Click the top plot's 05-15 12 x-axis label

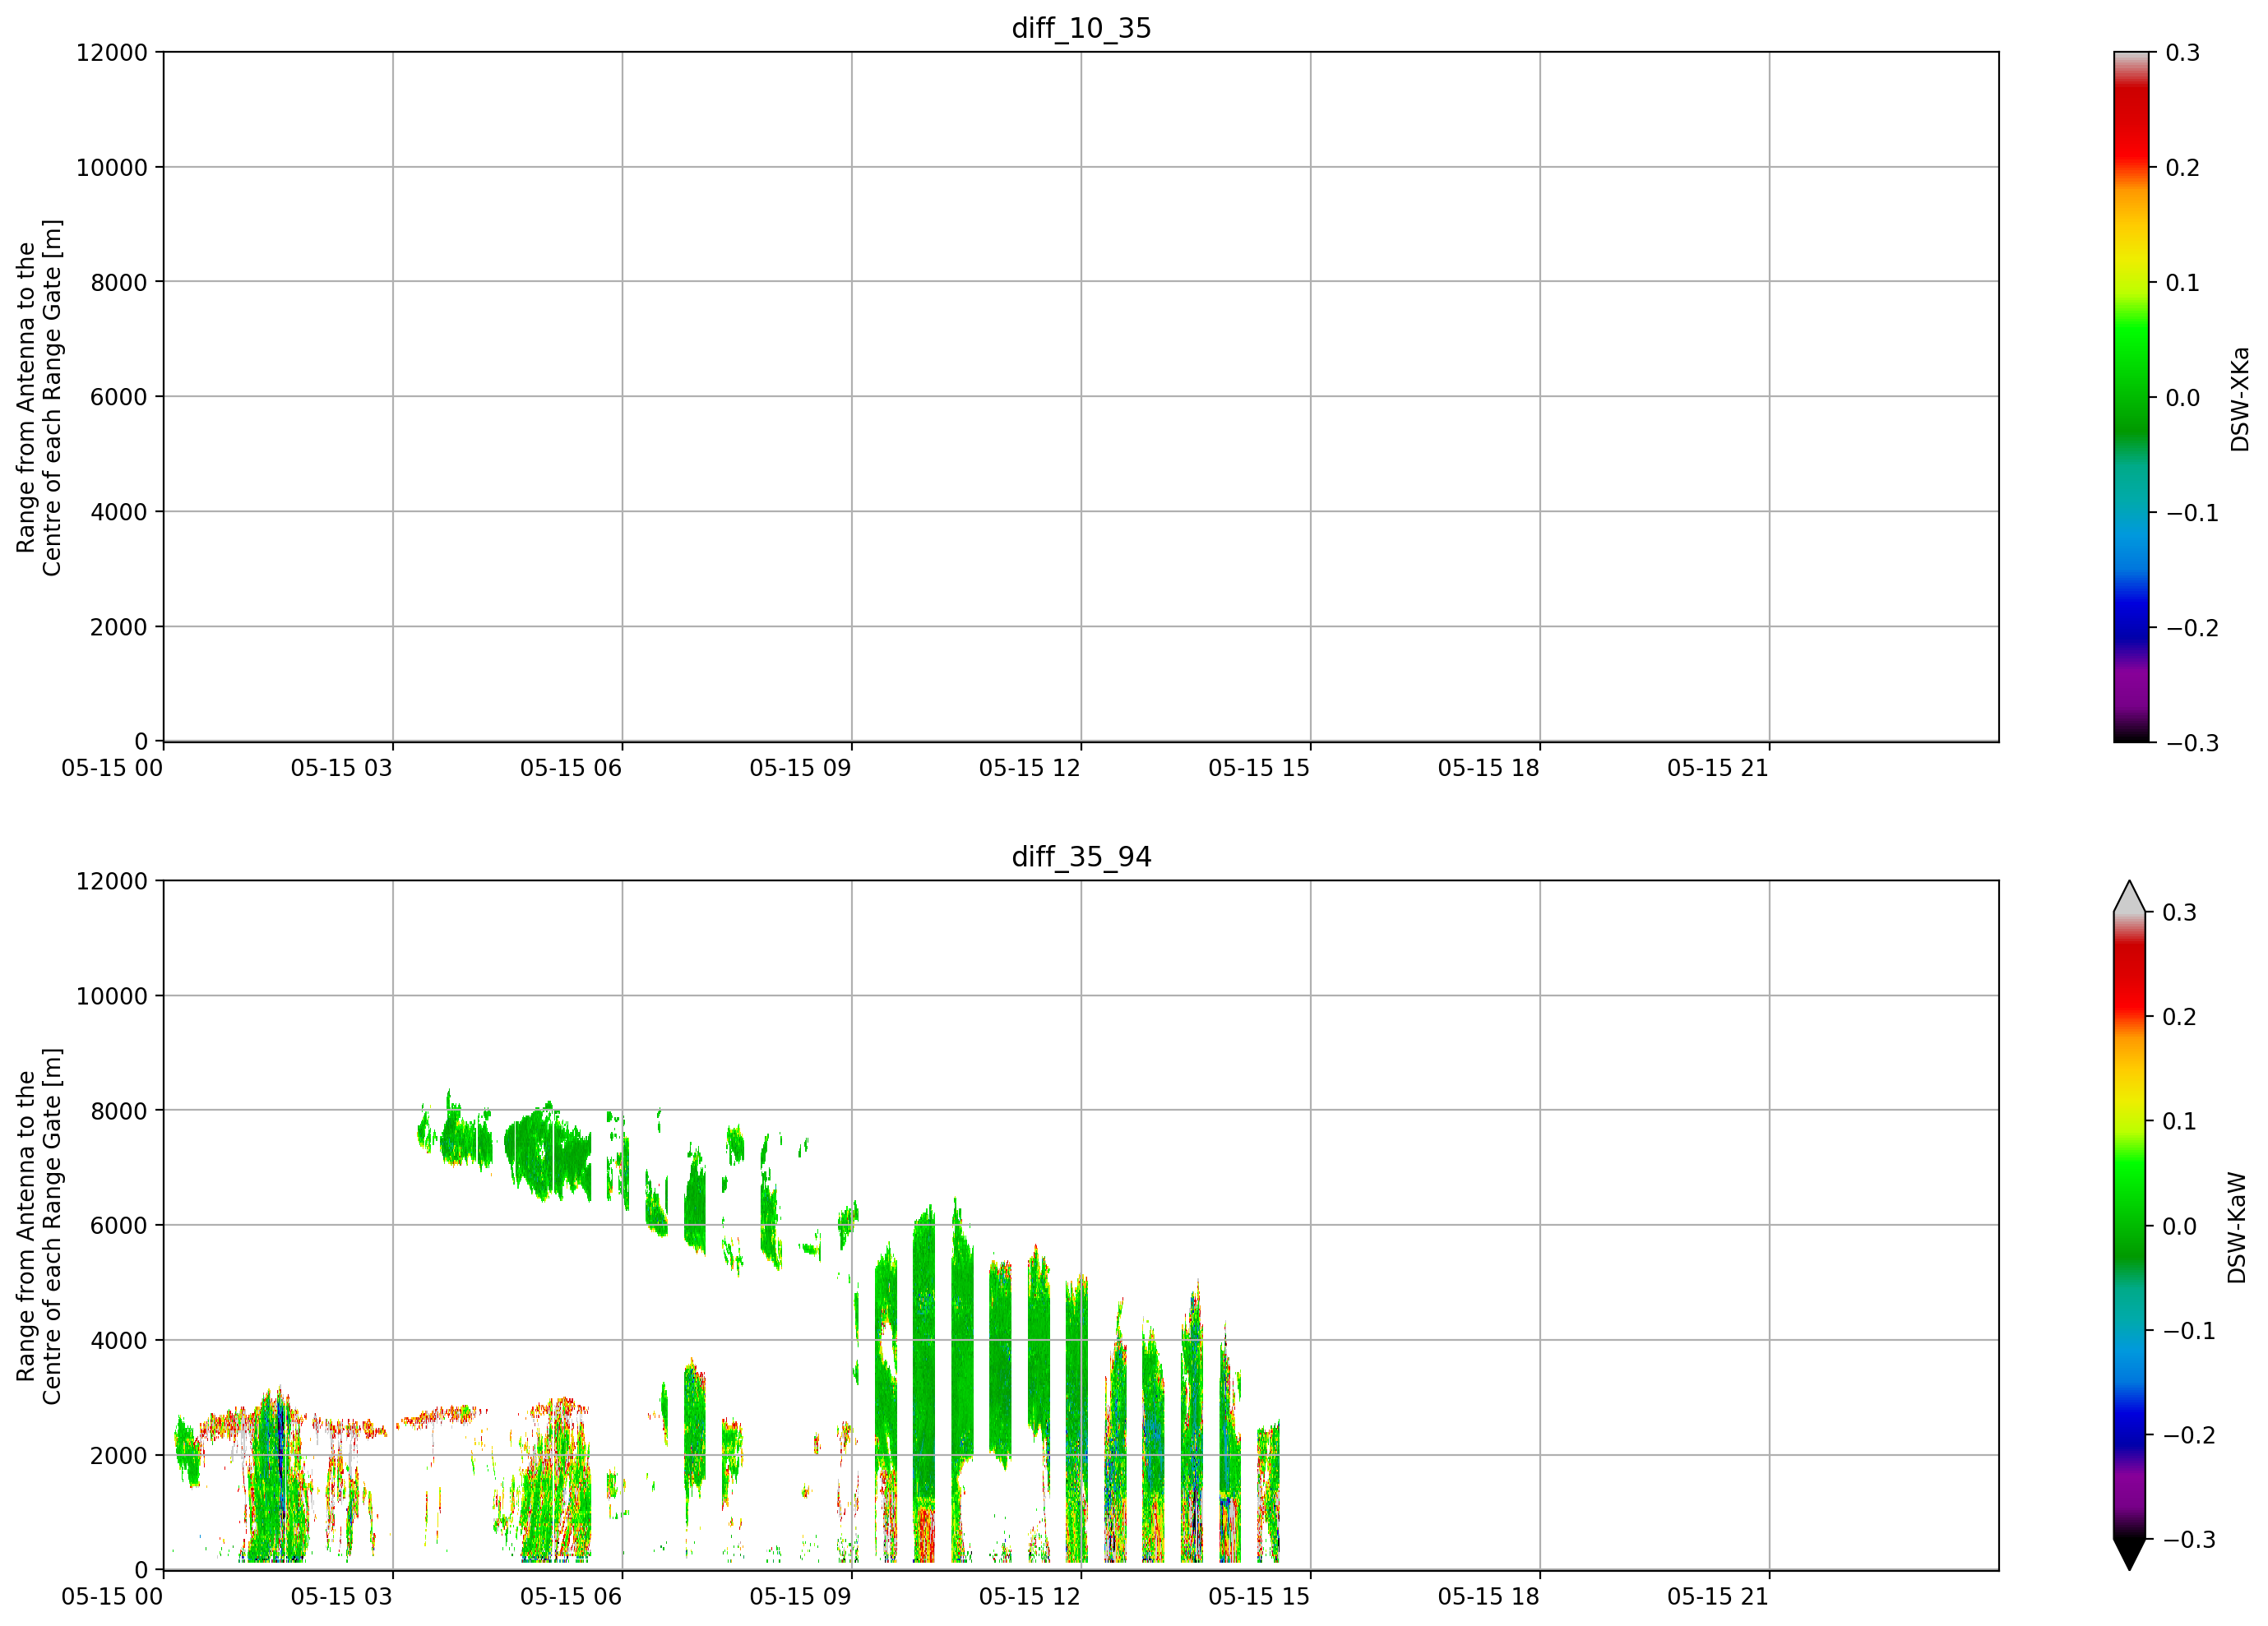[x=1030, y=769]
